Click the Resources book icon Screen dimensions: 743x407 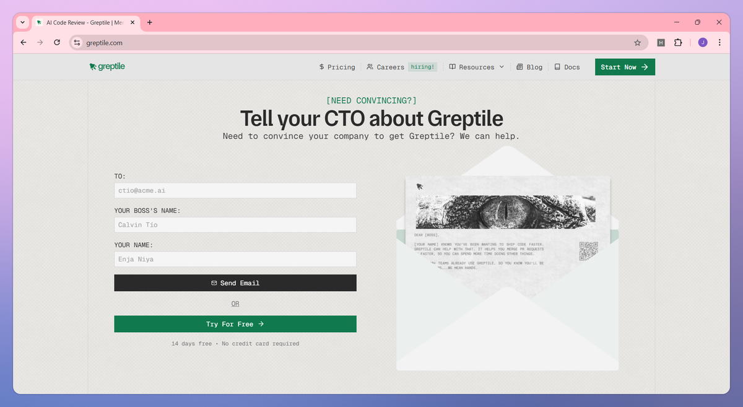453,67
